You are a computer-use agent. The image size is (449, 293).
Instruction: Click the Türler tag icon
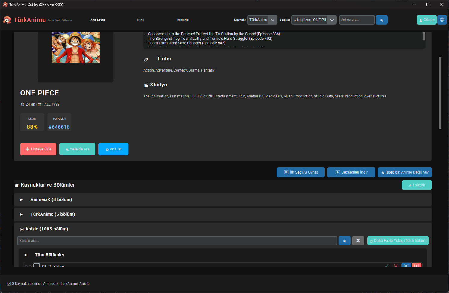pyautogui.click(x=146, y=60)
